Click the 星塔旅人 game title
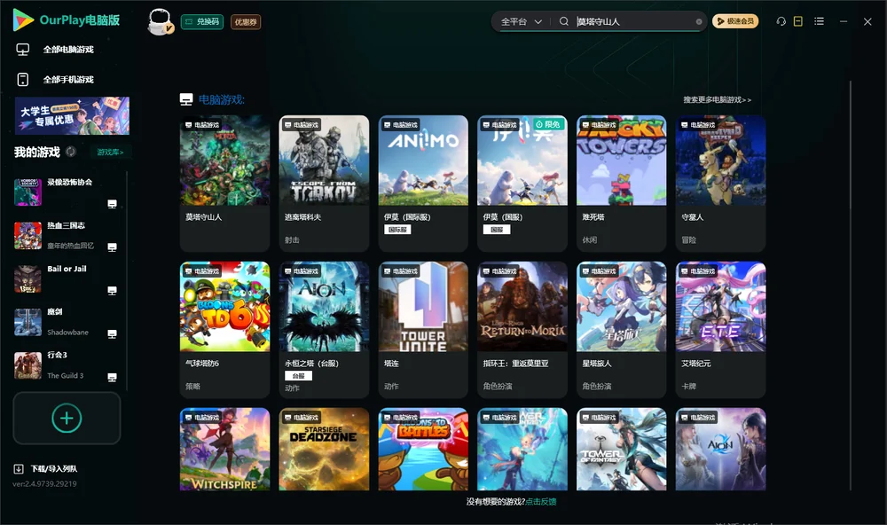The width and height of the screenshot is (887, 525). point(597,364)
